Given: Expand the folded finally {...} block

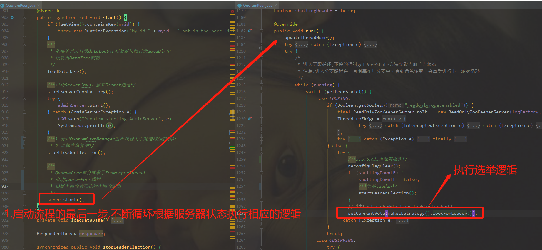Looking at the screenshot, I should 460,139.
